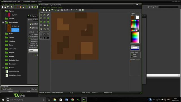Toggle the Filter Tree checkbox
The width and height of the screenshot is (181, 102).
pyautogui.click(x=31, y=89)
